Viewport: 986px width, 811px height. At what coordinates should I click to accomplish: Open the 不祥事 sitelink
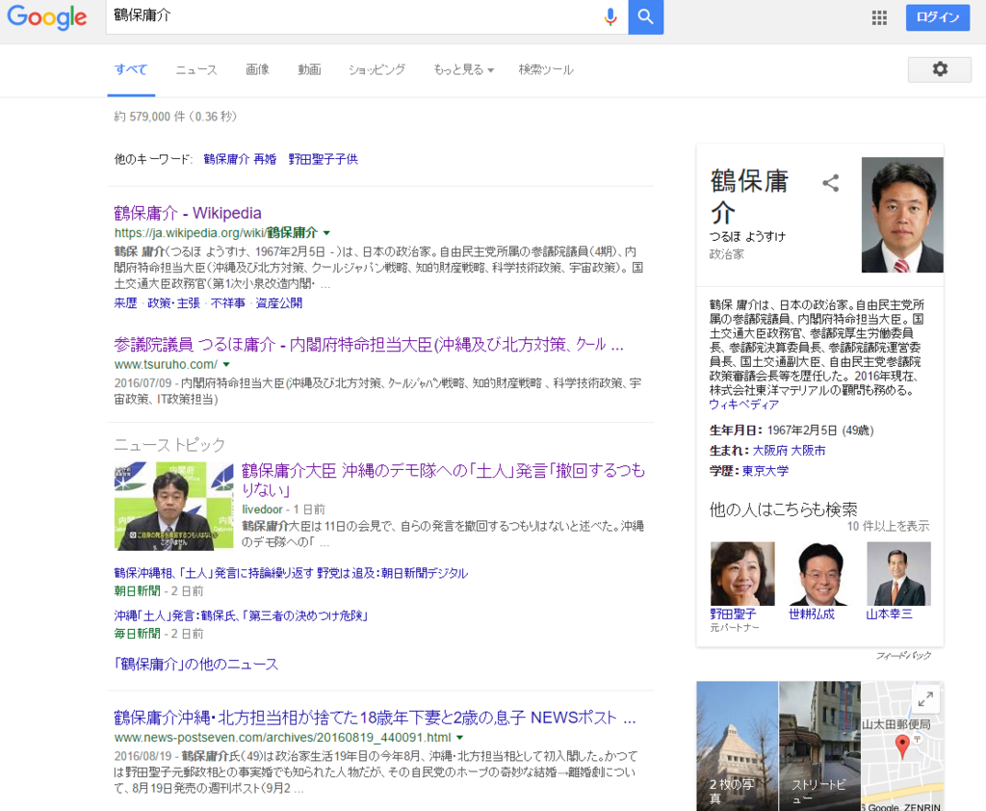tap(227, 303)
